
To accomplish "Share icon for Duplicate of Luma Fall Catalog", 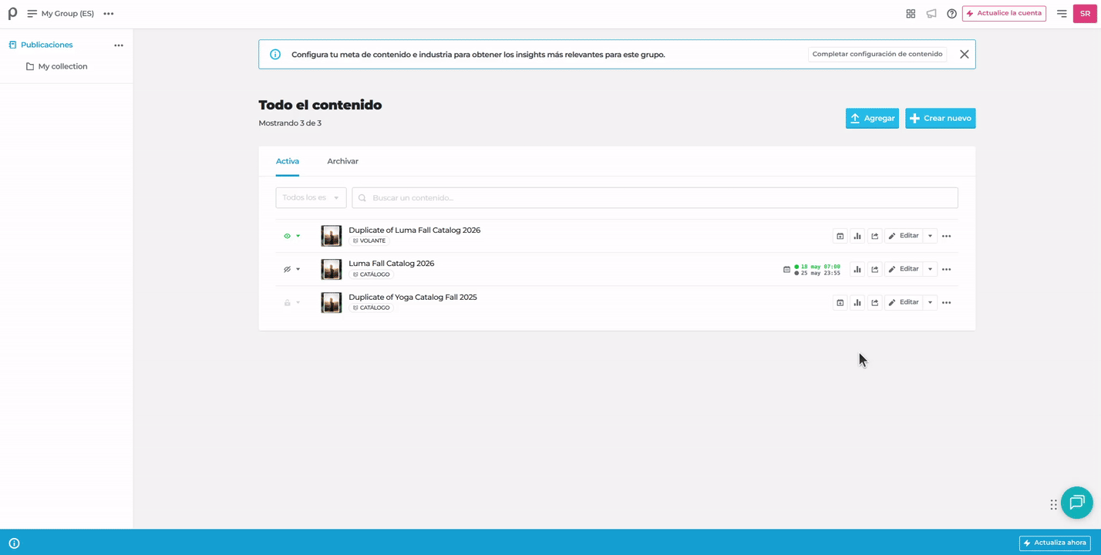I will [x=874, y=236].
